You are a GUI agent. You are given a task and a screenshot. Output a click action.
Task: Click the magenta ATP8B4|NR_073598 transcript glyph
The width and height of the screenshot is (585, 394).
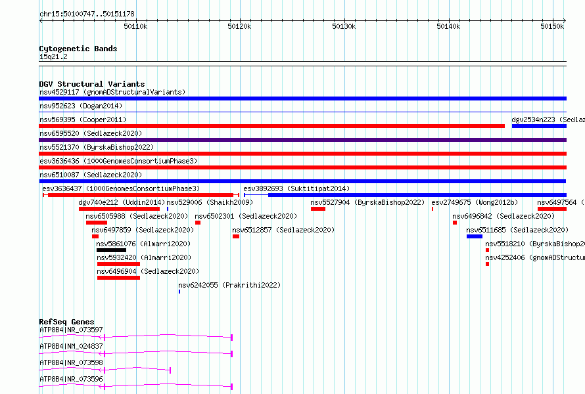[x=105, y=370]
